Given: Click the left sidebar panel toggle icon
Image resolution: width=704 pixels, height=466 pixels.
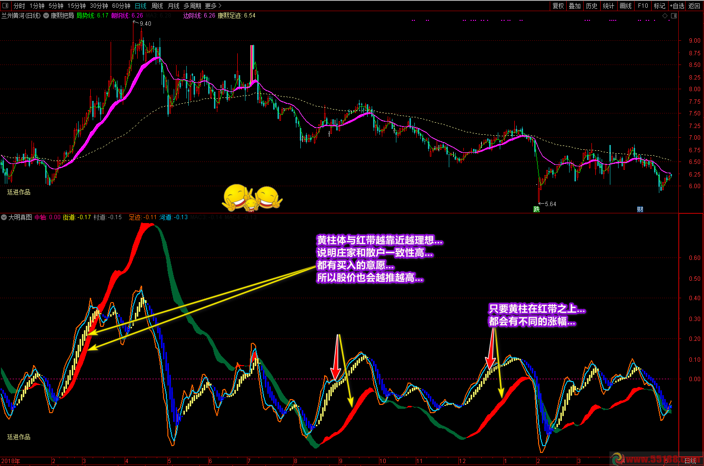Looking at the screenshot, I should 6,6.
